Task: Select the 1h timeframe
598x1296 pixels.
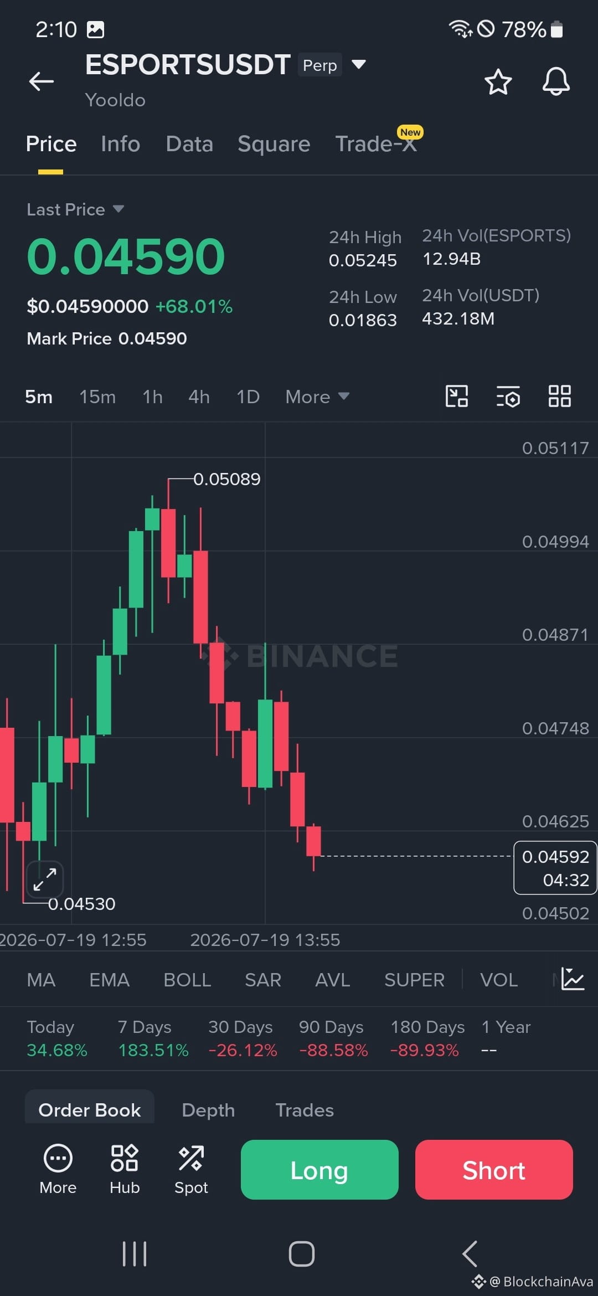Action: pyautogui.click(x=153, y=397)
